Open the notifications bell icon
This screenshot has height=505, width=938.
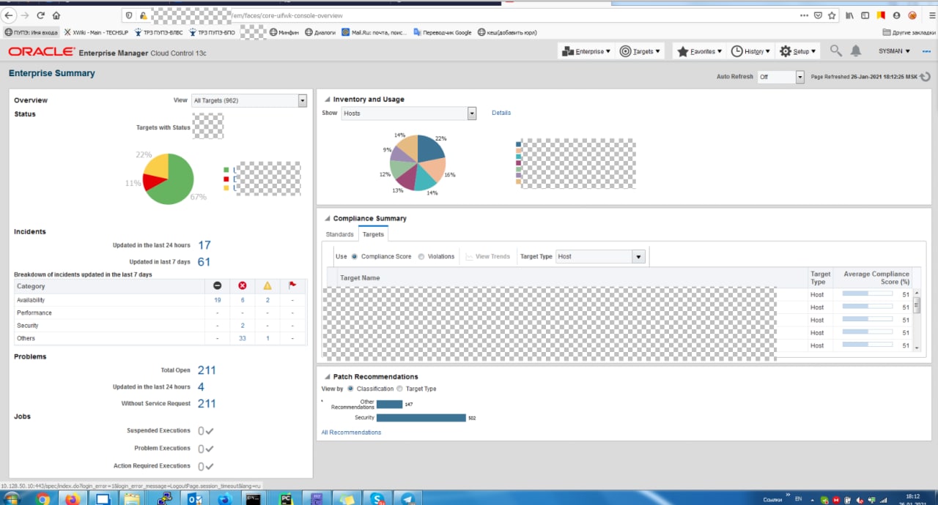point(855,50)
